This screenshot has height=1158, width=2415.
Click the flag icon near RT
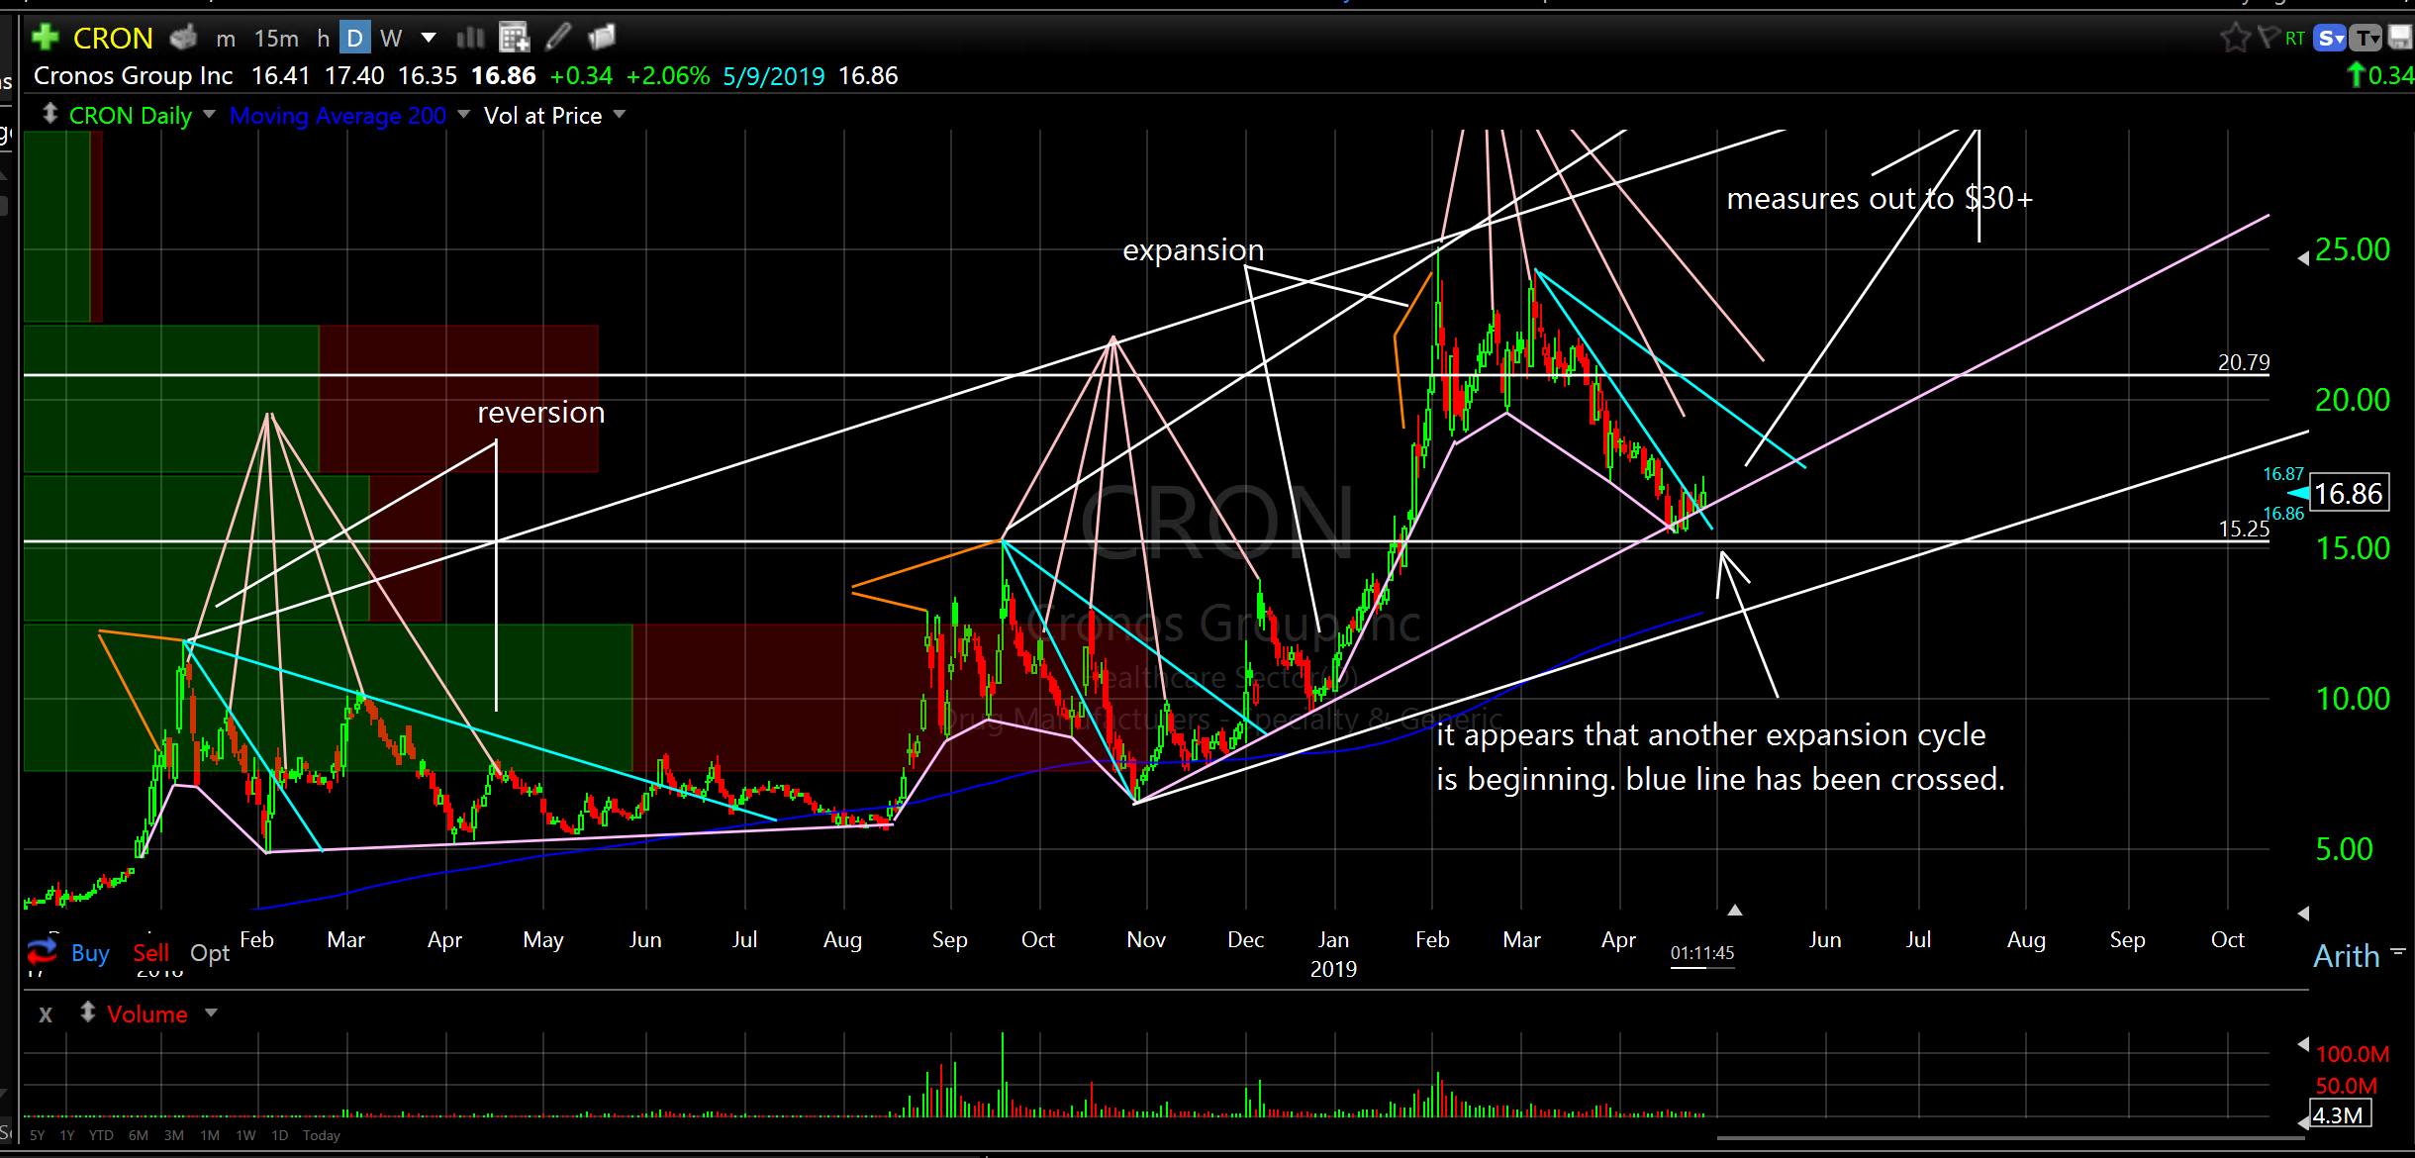tap(2268, 38)
